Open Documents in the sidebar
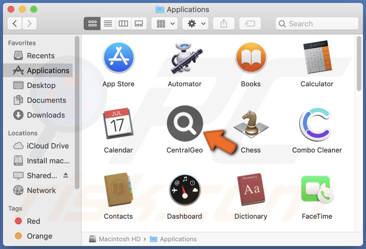This screenshot has width=366, height=249. (38, 100)
